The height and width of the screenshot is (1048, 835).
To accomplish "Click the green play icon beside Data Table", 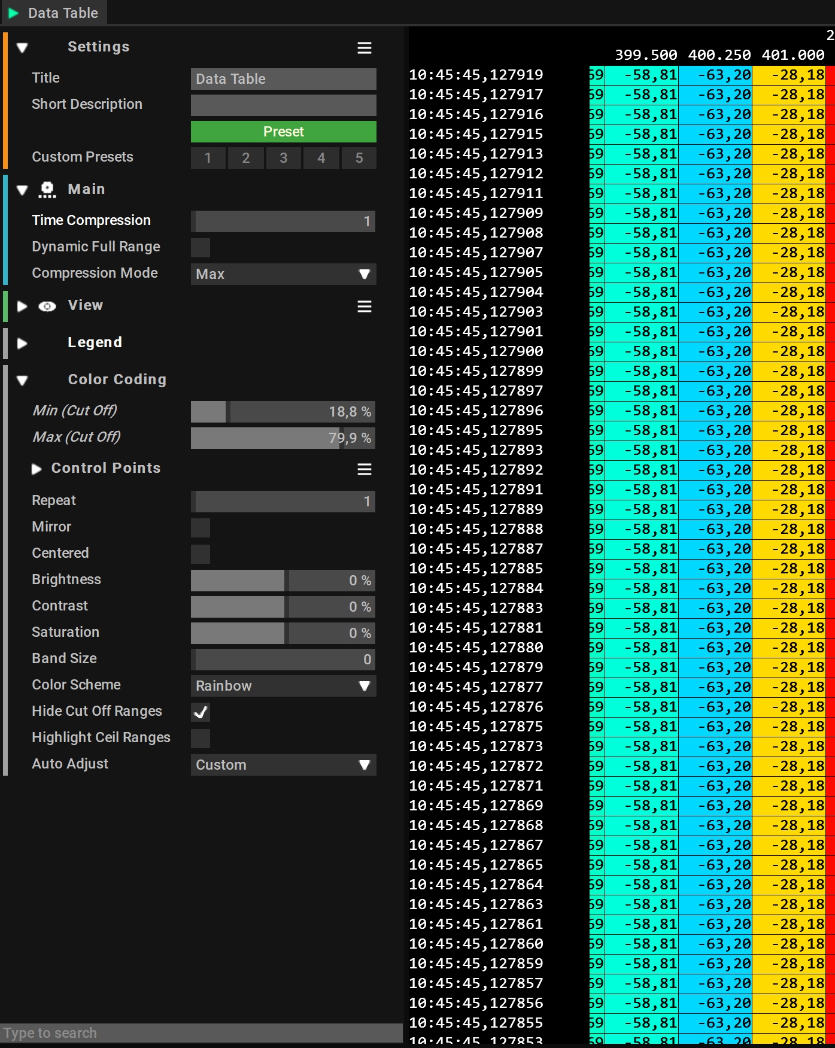I will [x=13, y=13].
